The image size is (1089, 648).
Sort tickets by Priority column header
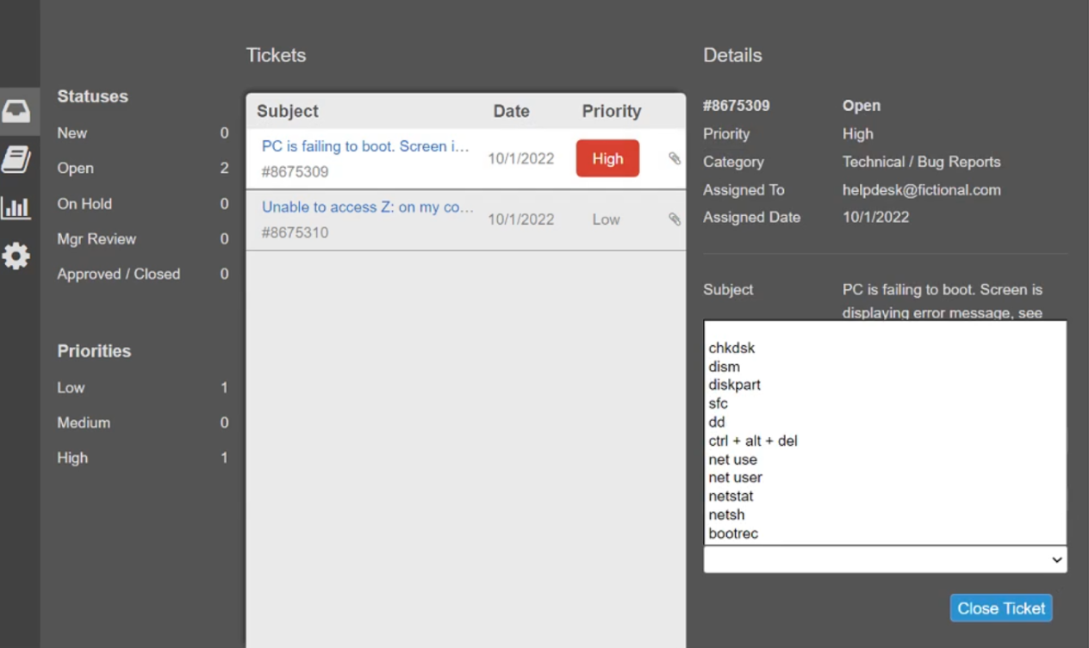[612, 111]
